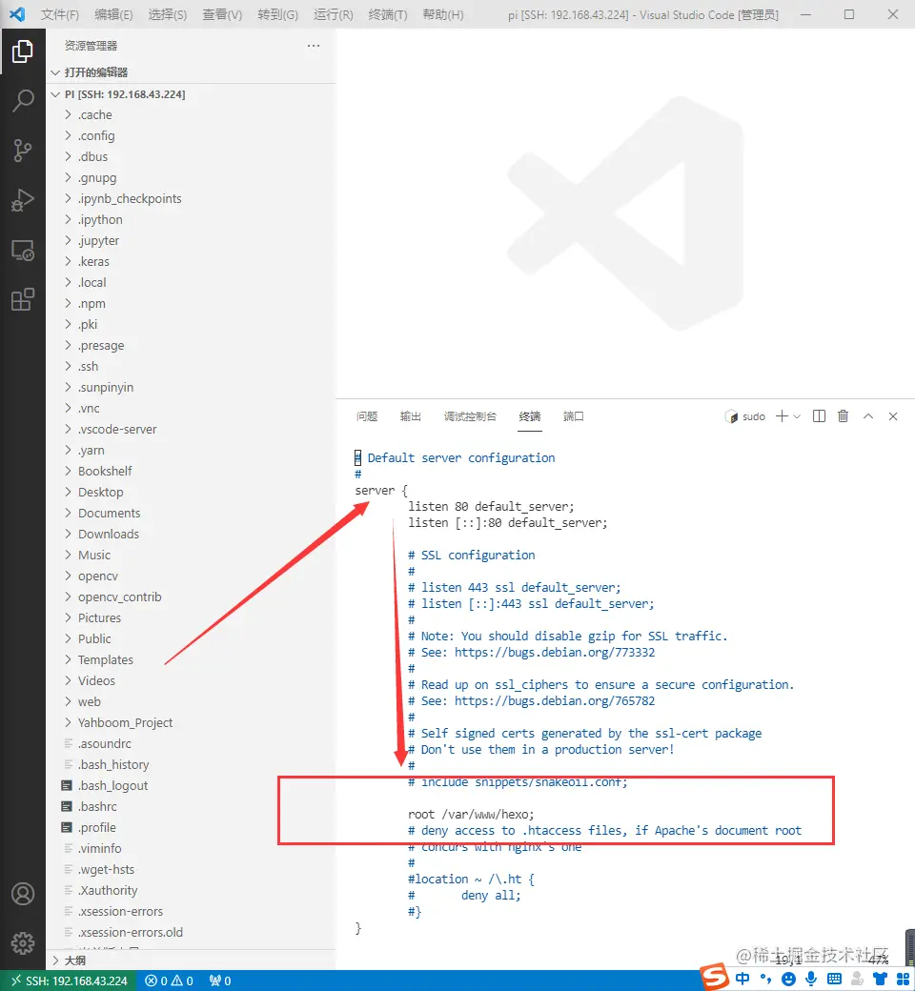Open the Explorer view in the activity bar

[23, 51]
